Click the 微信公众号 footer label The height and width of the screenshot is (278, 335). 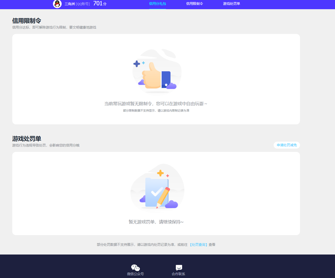tap(136, 274)
